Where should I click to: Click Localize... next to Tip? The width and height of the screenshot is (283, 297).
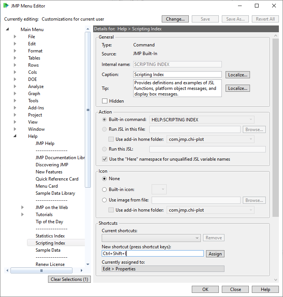(x=238, y=88)
